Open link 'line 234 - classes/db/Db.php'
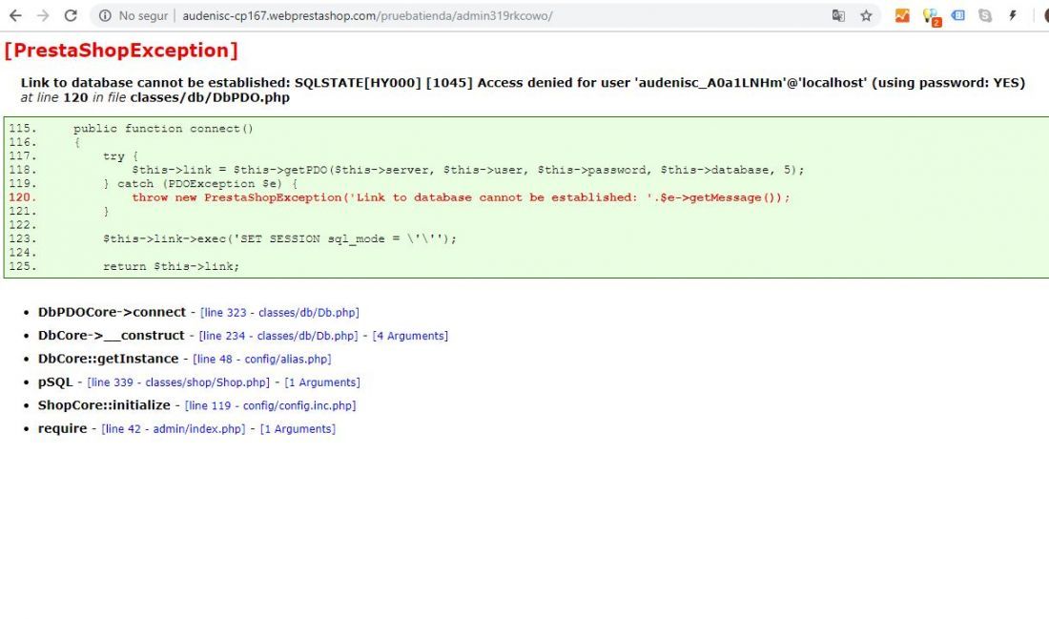 point(278,336)
